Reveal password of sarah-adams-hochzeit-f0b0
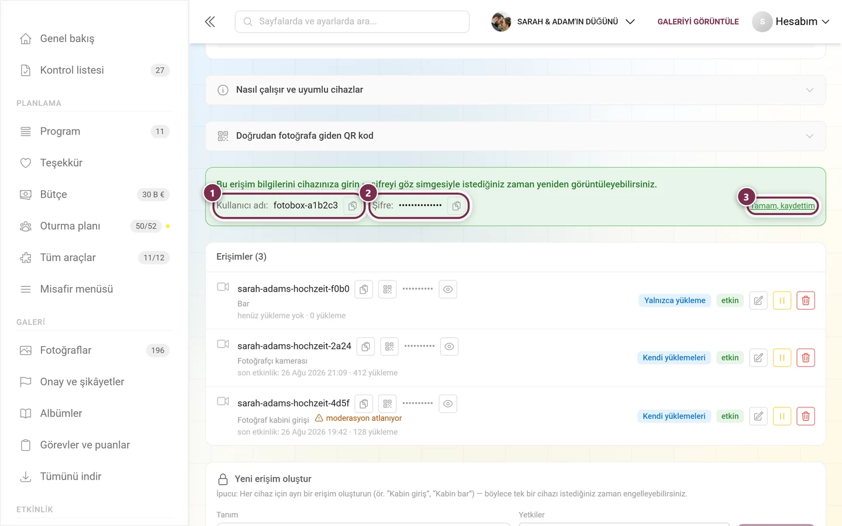 [x=448, y=289]
